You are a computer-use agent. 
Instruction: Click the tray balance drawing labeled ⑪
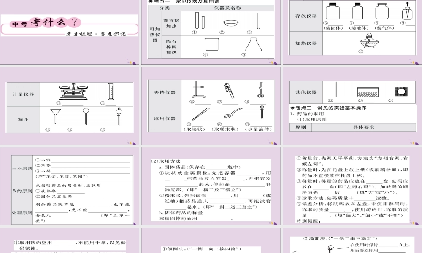pyautogui.click(x=73, y=92)
